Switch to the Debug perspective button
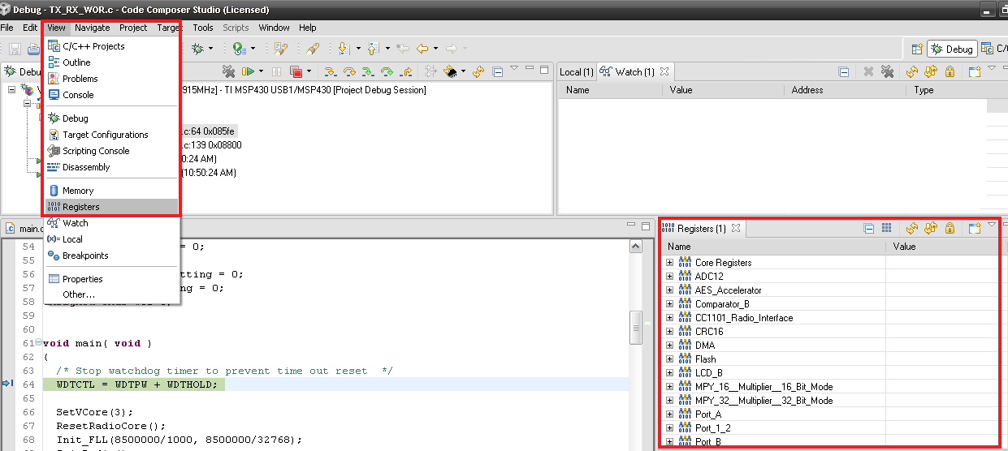Screen dimensions: 1008x451 pyautogui.click(x=951, y=49)
